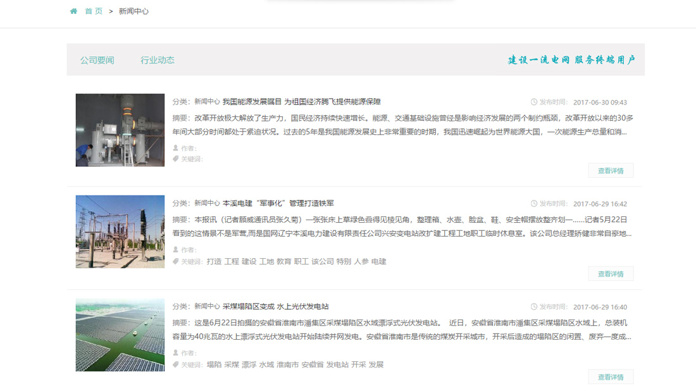Click the tag icon before keyword 塌陷
The height and width of the screenshot is (391, 696).
click(x=176, y=364)
